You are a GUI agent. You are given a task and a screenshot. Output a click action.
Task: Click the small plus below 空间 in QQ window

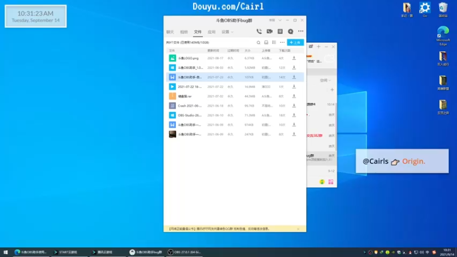pyautogui.click(x=332, y=90)
